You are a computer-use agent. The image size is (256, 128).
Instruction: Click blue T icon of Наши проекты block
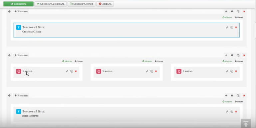click(x=19, y=111)
